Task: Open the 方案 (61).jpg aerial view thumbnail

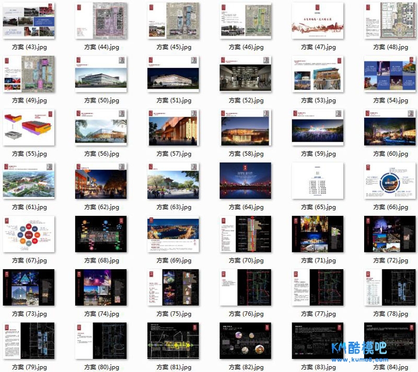Action: (29, 181)
